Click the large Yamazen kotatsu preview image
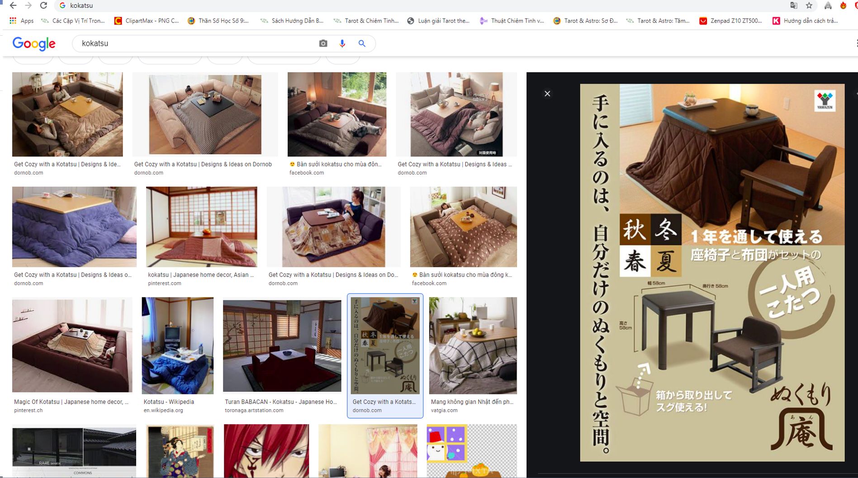Viewport: 858px width, 478px height. (x=712, y=272)
